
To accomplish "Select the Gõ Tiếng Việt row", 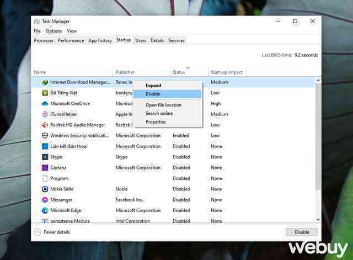I will point(173,93).
